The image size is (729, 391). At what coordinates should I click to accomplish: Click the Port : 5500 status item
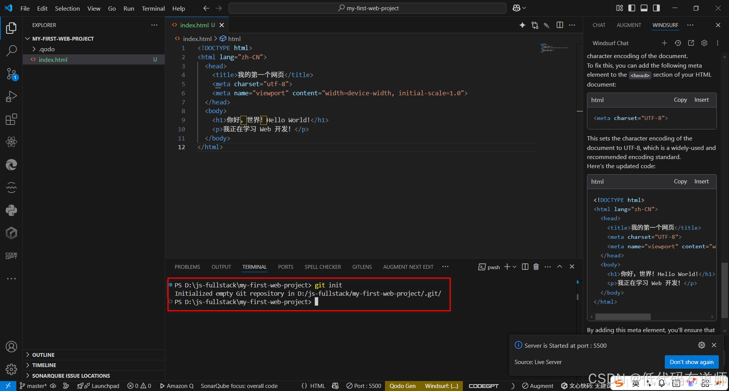click(x=364, y=386)
